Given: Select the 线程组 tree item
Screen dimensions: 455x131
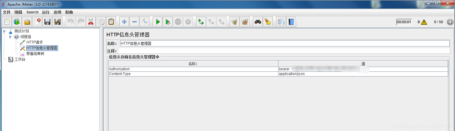Looking at the screenshot, I should click(26, 37).
